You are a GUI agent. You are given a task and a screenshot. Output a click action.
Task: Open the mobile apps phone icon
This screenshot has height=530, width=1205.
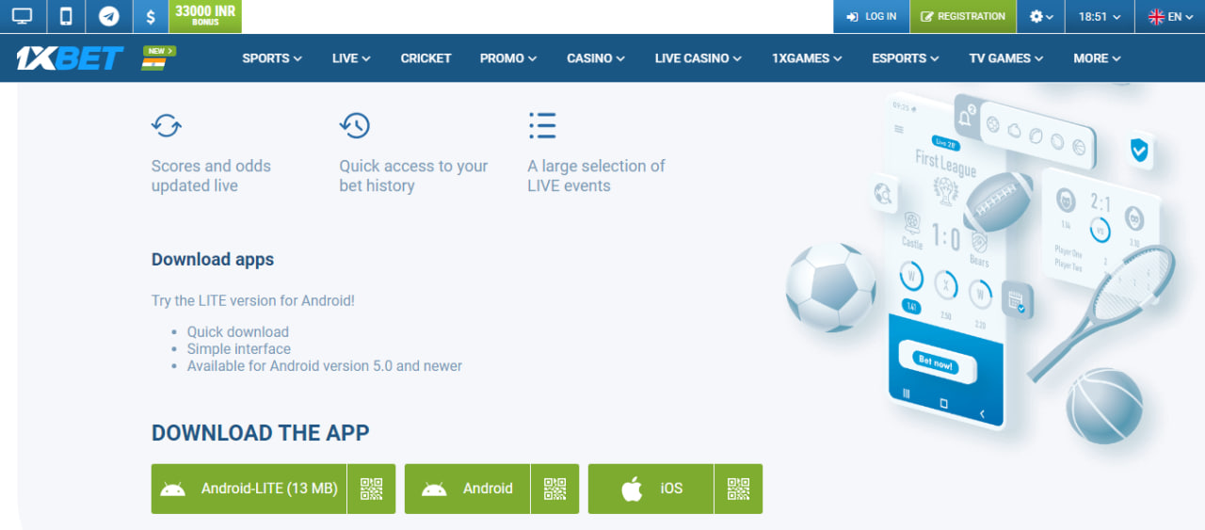point(66,16)
